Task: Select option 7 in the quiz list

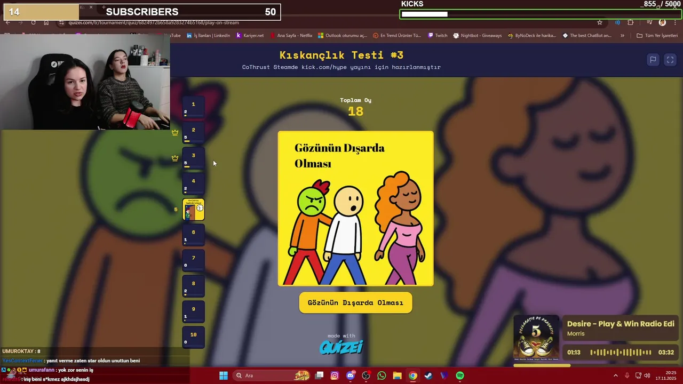Action: tap(193, 260)
